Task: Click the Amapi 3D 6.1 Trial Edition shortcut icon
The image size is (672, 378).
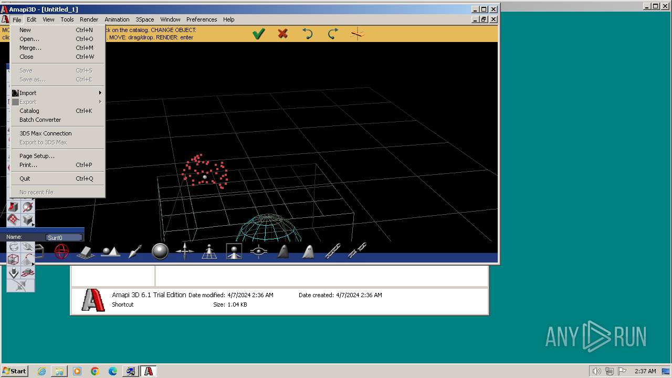Action: (93, 300)
